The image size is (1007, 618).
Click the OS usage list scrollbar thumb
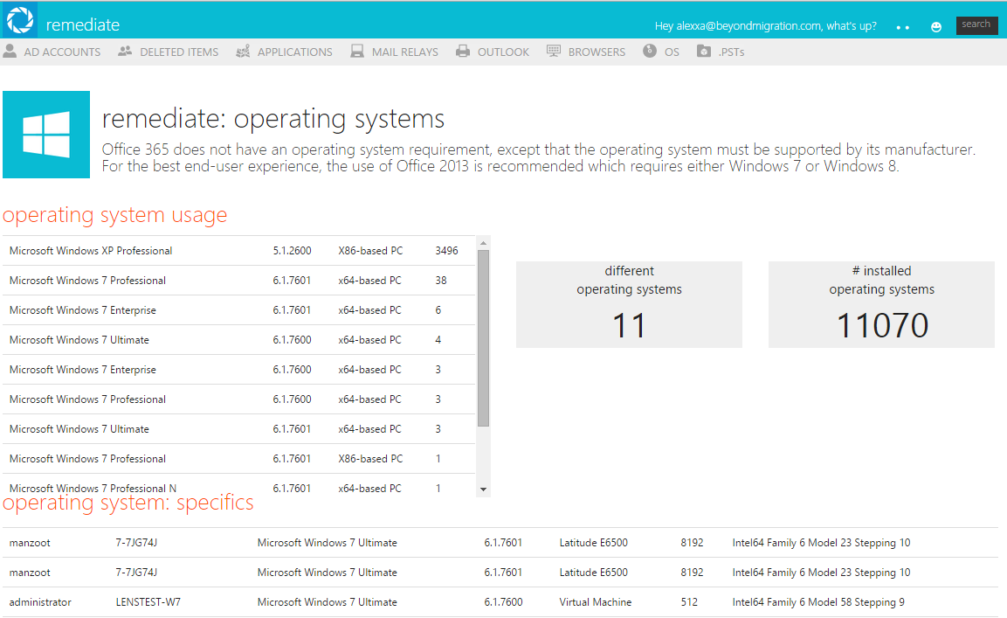484,338
